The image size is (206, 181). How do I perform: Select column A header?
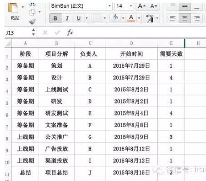pos(25,43)
